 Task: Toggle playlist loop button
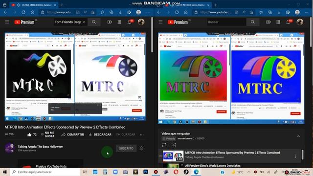tap(164, 145)
